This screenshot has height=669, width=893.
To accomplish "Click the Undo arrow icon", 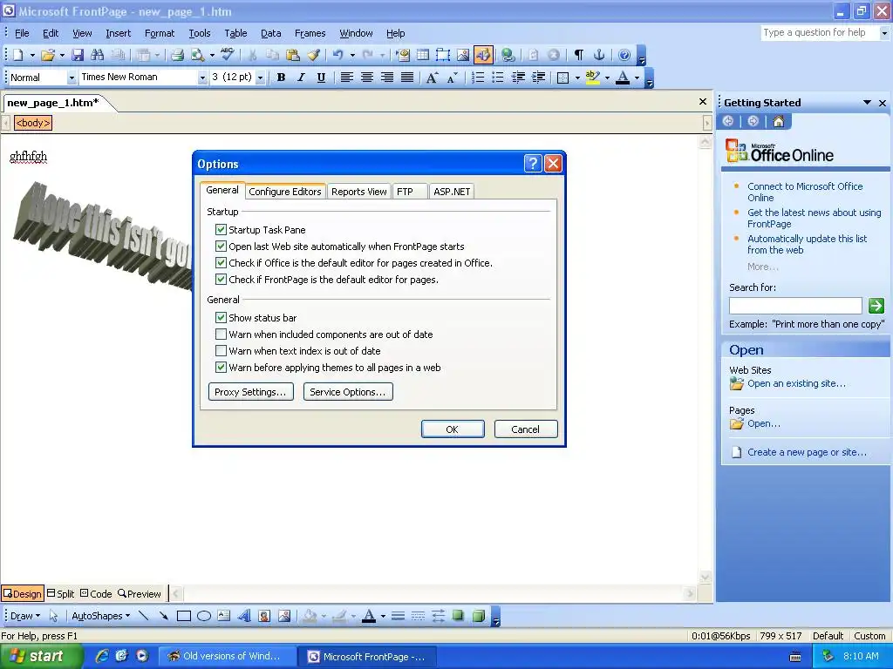I will click(338, 55).
